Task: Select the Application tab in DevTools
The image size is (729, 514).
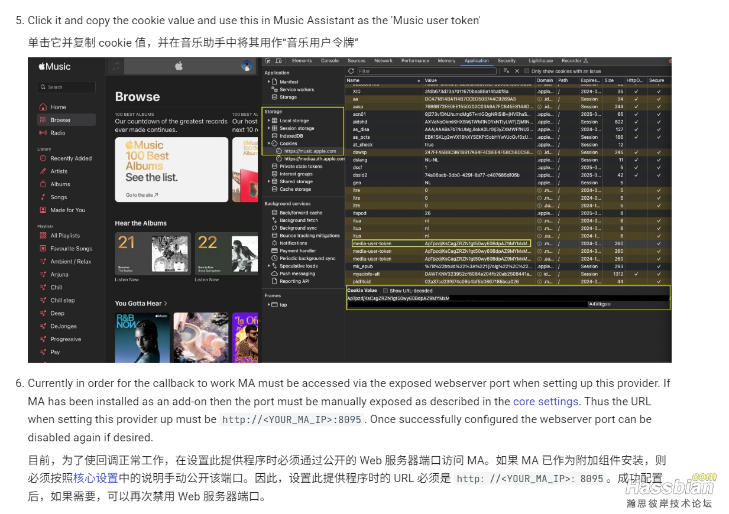Action: 477,61
